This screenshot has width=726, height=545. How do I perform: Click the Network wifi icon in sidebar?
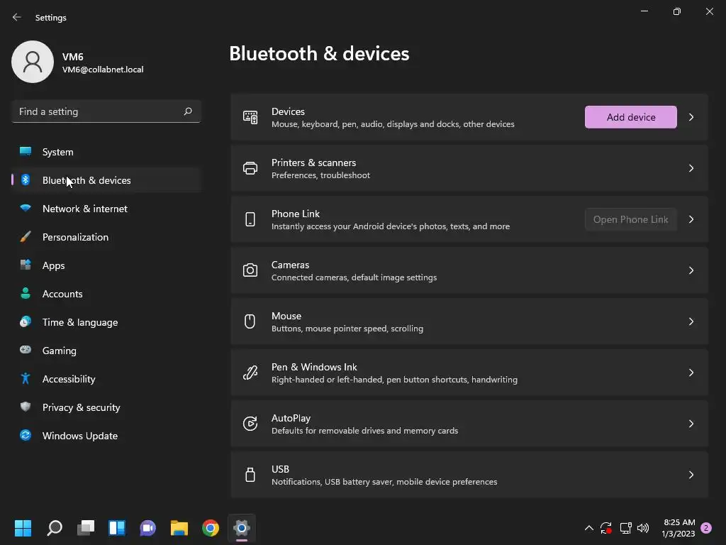pyautogui.click(x=26, y=208)
